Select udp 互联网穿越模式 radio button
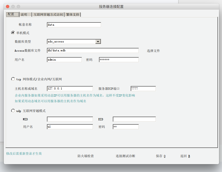222x172 pixels. pyautogui.click(x=13, y=111)
